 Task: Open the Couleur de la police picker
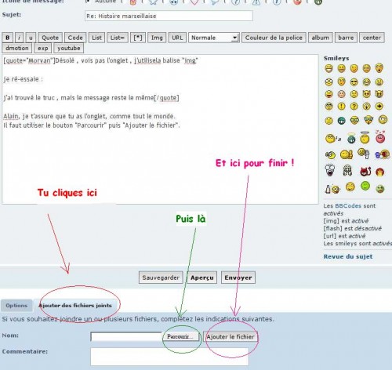coord(274,38)
